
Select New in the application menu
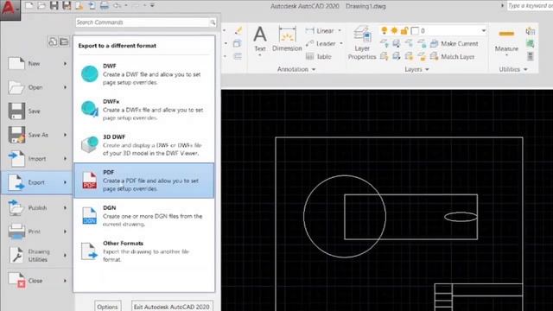point(36,63)
